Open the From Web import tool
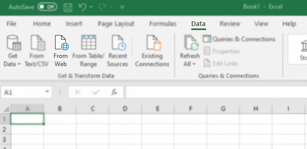Viewport: 307px width, 149px height. pyautogui.click(x=61, y=50)
